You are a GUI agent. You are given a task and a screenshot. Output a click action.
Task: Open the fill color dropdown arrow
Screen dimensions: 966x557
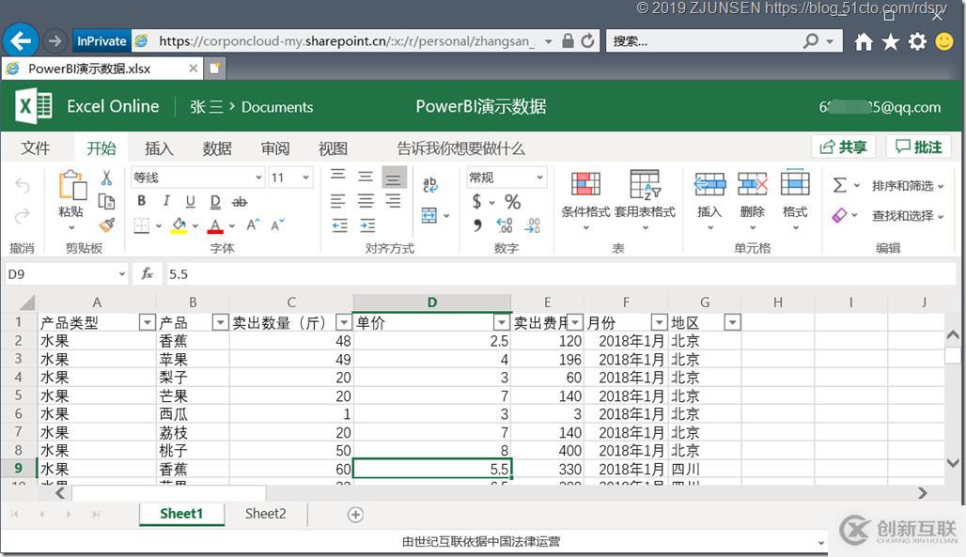point(195,225)
